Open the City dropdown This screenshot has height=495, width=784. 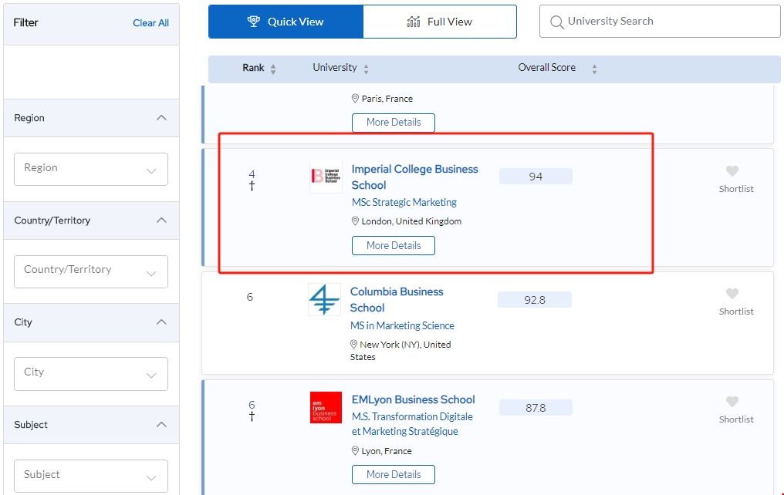coord(91,373)
